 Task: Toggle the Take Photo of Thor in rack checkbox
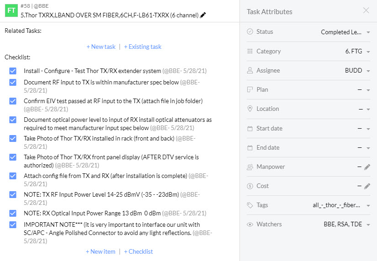coord(13,138)
